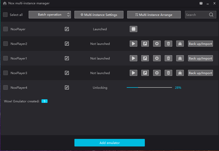Tick the checkbox for NoxPlayer2
Screen dimensions: 219x151
6,44
